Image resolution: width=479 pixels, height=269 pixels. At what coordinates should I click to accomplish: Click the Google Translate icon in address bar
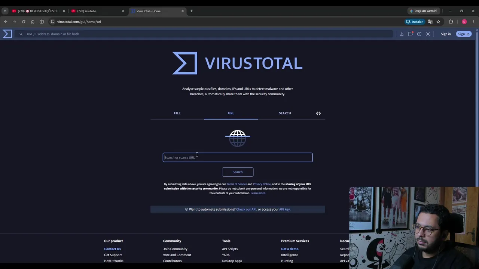tap(430, 22)
